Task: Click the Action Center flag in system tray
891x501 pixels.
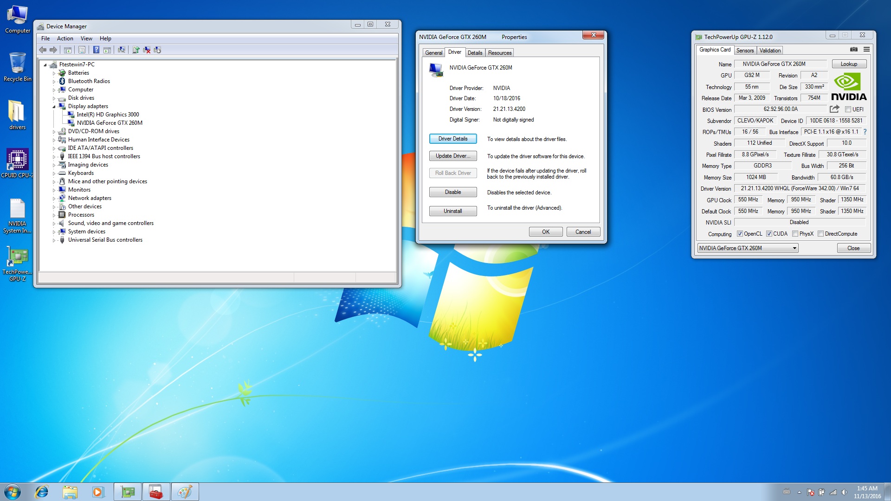Action: pos(811,492)
